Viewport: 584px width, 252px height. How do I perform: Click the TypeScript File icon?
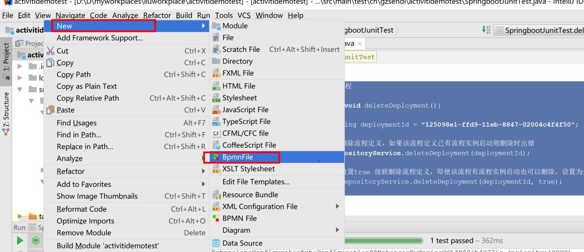(x=216, y=122)
